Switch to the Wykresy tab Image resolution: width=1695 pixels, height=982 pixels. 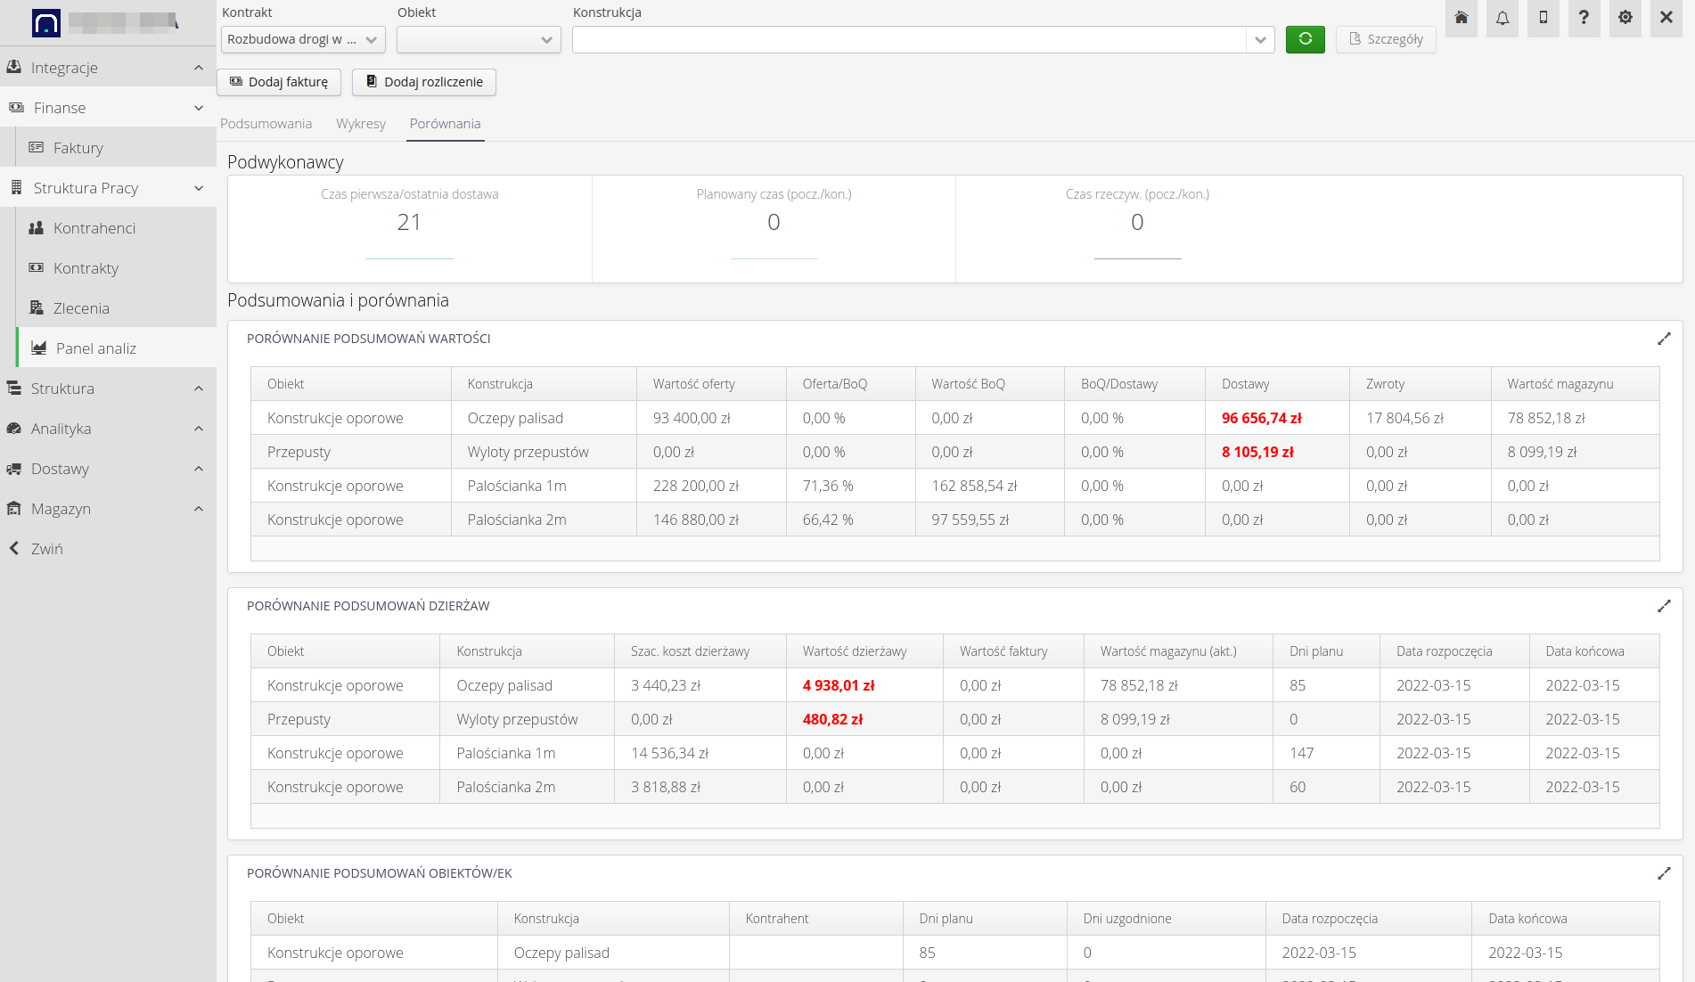tap(361, 124)
